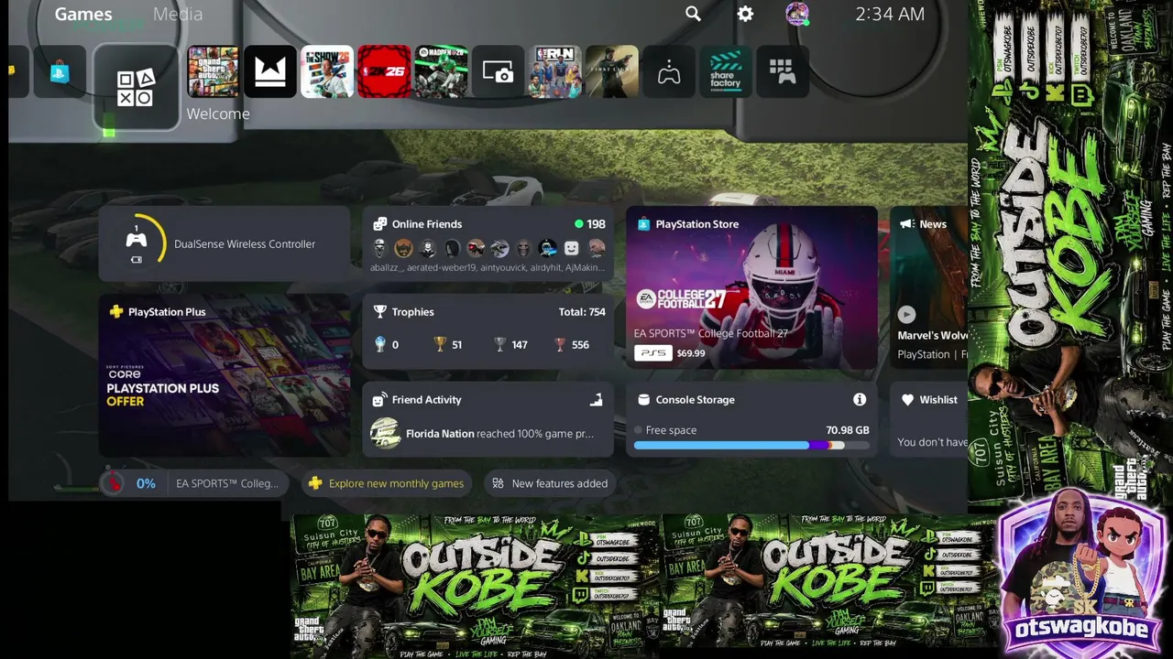Viewport: 1173px width, 659px height.
Task: Click the first online friend avatar
Action: click(379, 248)
